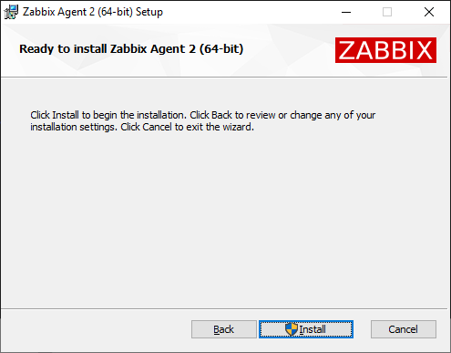Click the separator line above the buttons
Image resolution: width=451 pixels, height=353 pixels.
[224, 308]
